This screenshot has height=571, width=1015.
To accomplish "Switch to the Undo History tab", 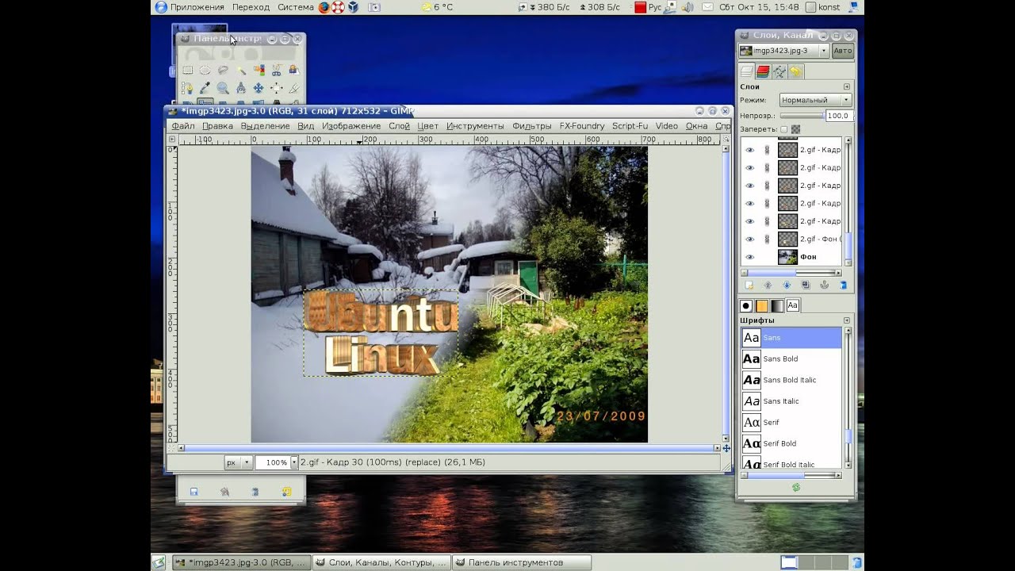I will tap(796, 71).
